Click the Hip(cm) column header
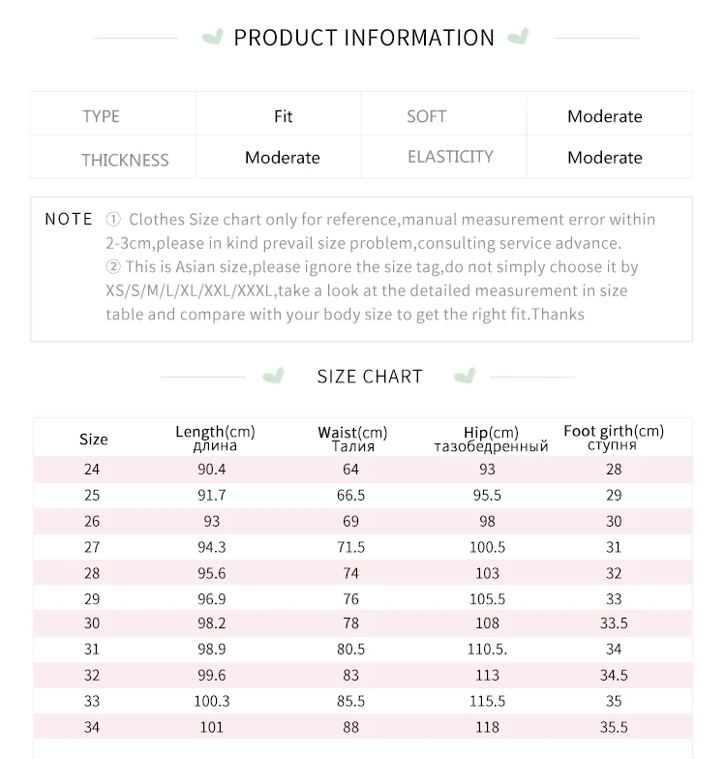726x759 pixels. 491,439
